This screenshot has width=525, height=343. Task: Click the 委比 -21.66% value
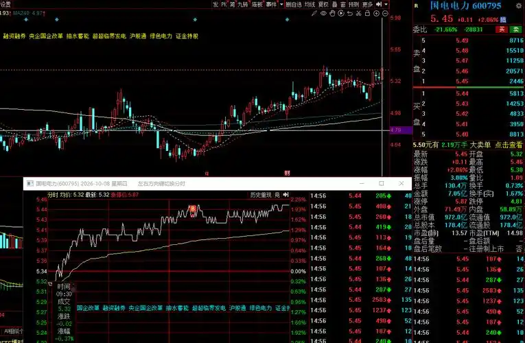[x=445, y=29]
